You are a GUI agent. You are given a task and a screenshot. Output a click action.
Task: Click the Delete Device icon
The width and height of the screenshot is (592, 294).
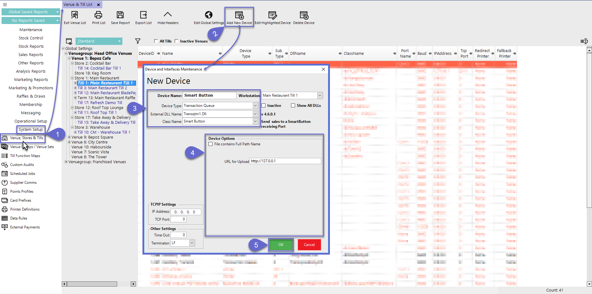click(304, 15)
